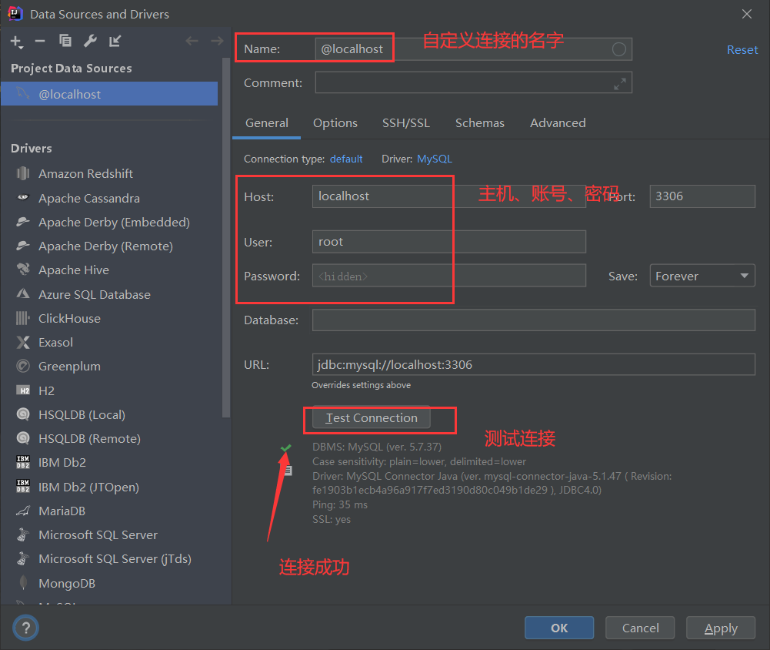This screenshot has height=650, width=770.
Task: Click the Apply button
Action: tap(721, 628)
